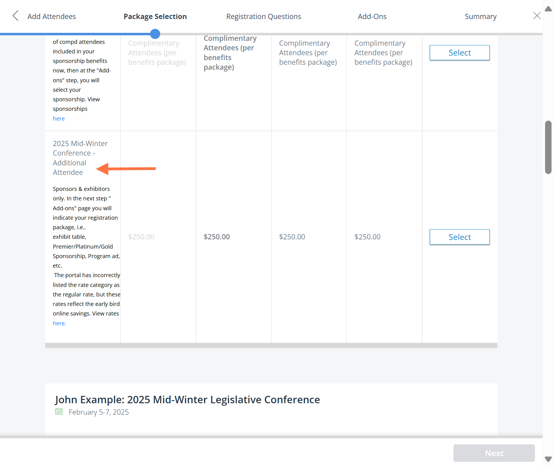Select the Additional Attendee $250.00 package
Screen dimensions: 554x468
[x=460, y=237]
